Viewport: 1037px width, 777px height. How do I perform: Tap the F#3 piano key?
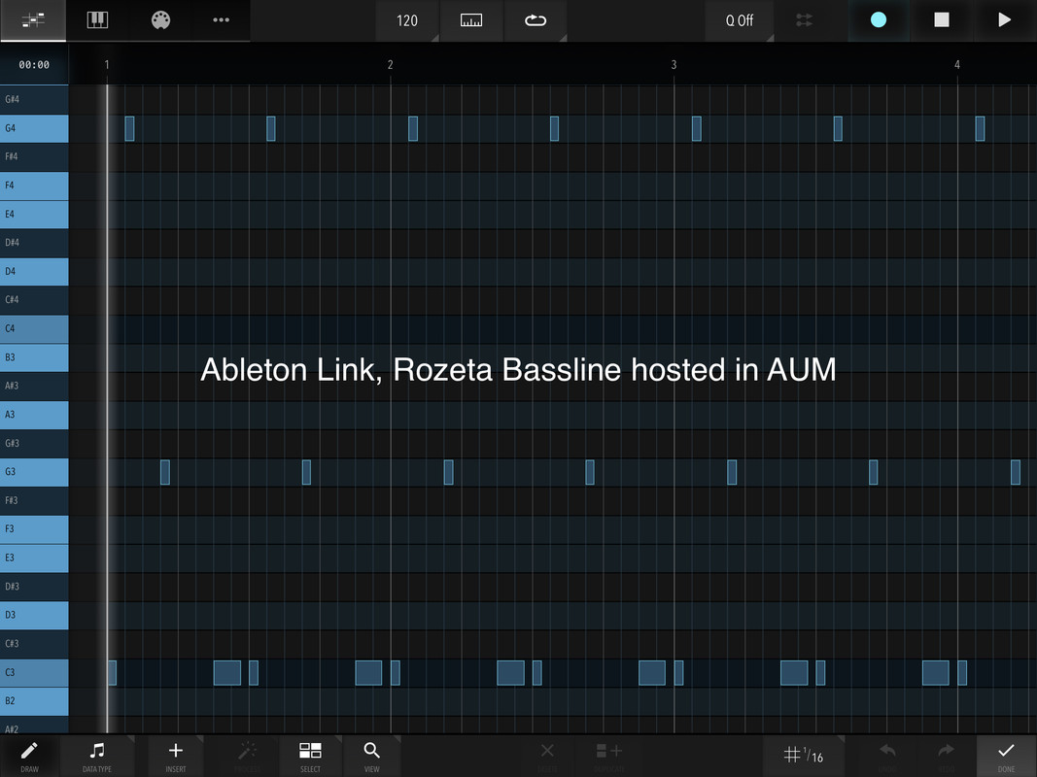pyautogui.click(x=34, y=501)
